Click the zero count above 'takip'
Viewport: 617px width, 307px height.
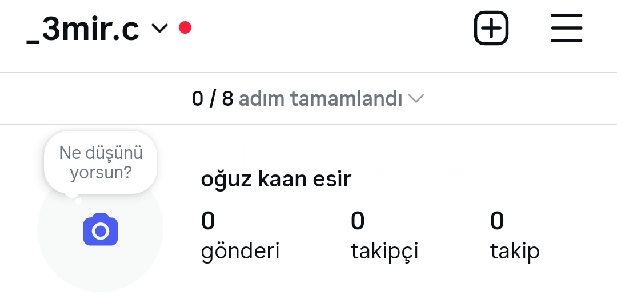tap(497, 221)
